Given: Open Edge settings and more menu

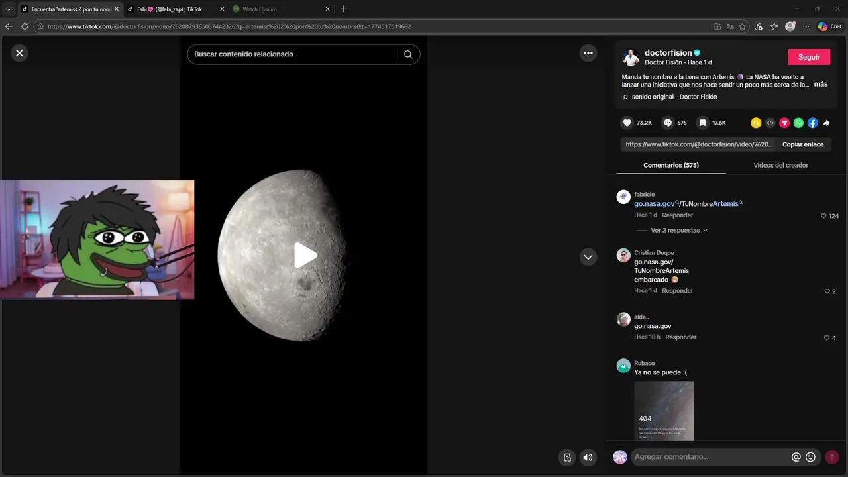Looking at the screenshot, I should 806,26.
